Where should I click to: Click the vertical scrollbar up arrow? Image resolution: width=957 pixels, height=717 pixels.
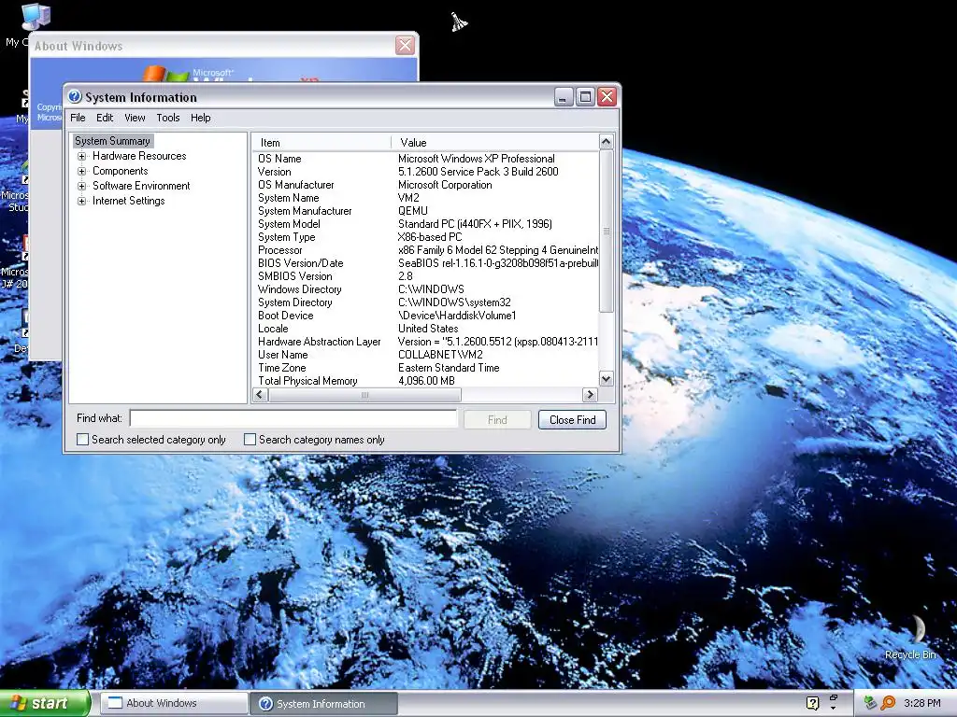pos(606,142)
